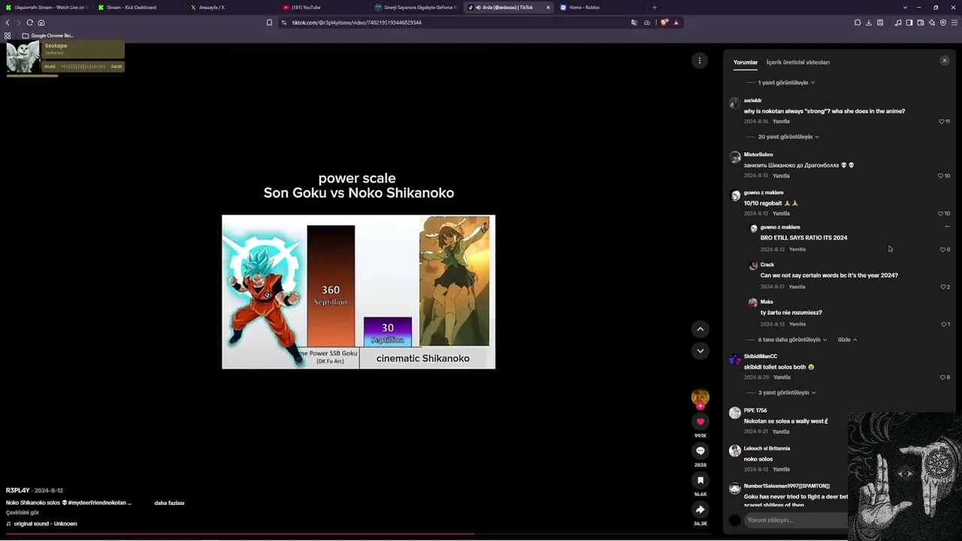Click the comment input 'Yorum ekleyin...'
The image size is (962, 541).
(x=797, y=520)
